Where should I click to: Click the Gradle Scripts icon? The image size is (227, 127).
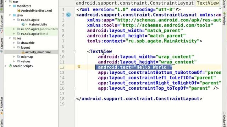coord(10,66)
